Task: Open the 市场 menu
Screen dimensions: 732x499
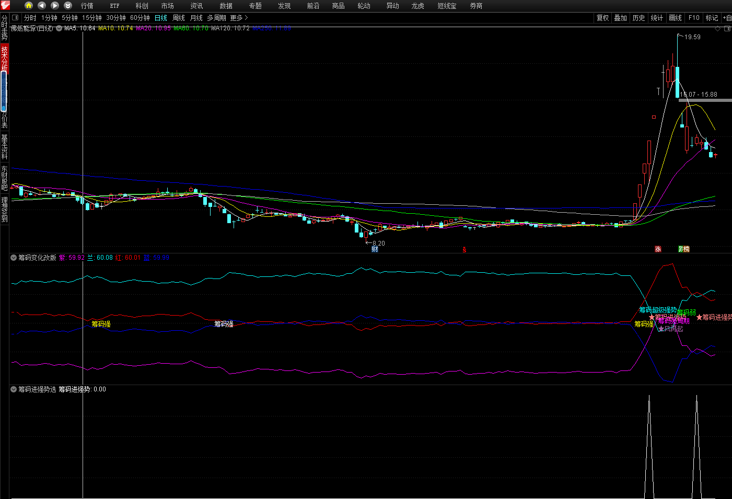Action: [x=167, y=6]
